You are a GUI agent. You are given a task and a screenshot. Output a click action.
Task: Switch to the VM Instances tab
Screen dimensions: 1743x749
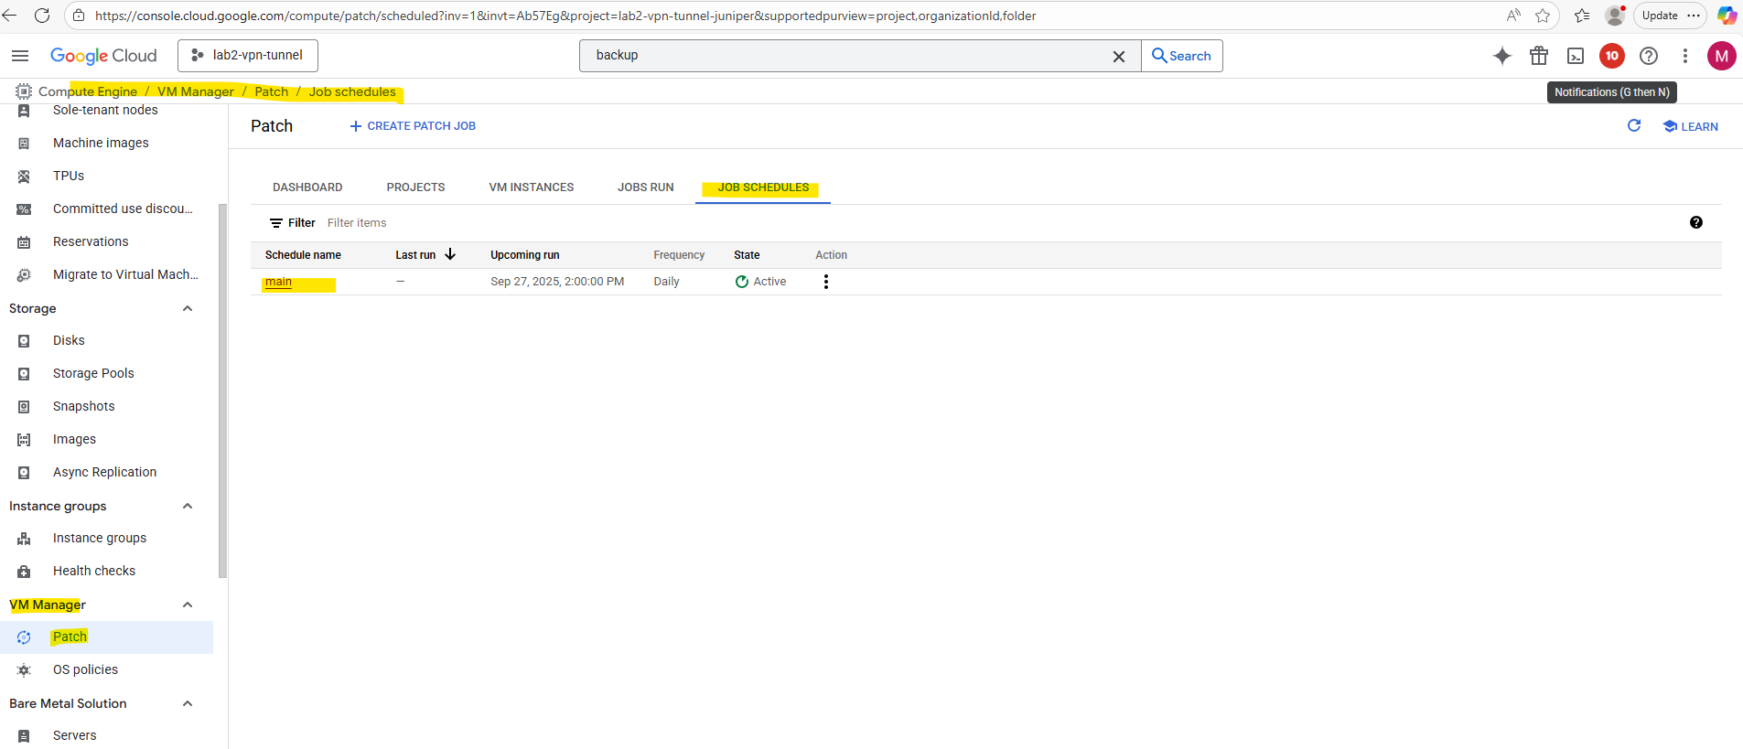point(531,187)
